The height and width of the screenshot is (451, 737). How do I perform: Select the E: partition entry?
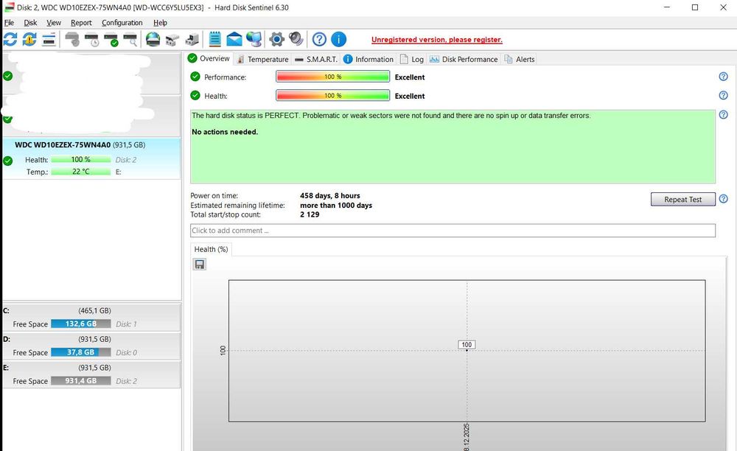point(91,374)
